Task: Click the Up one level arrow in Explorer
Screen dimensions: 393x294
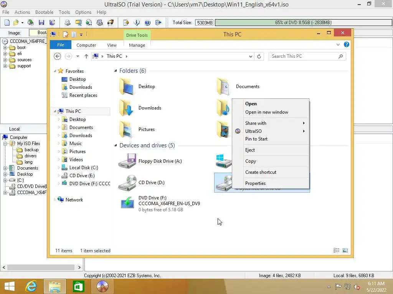Action: click(x=86, y=56)
